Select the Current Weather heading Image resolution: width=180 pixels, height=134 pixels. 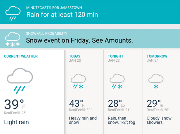point(21,56)
